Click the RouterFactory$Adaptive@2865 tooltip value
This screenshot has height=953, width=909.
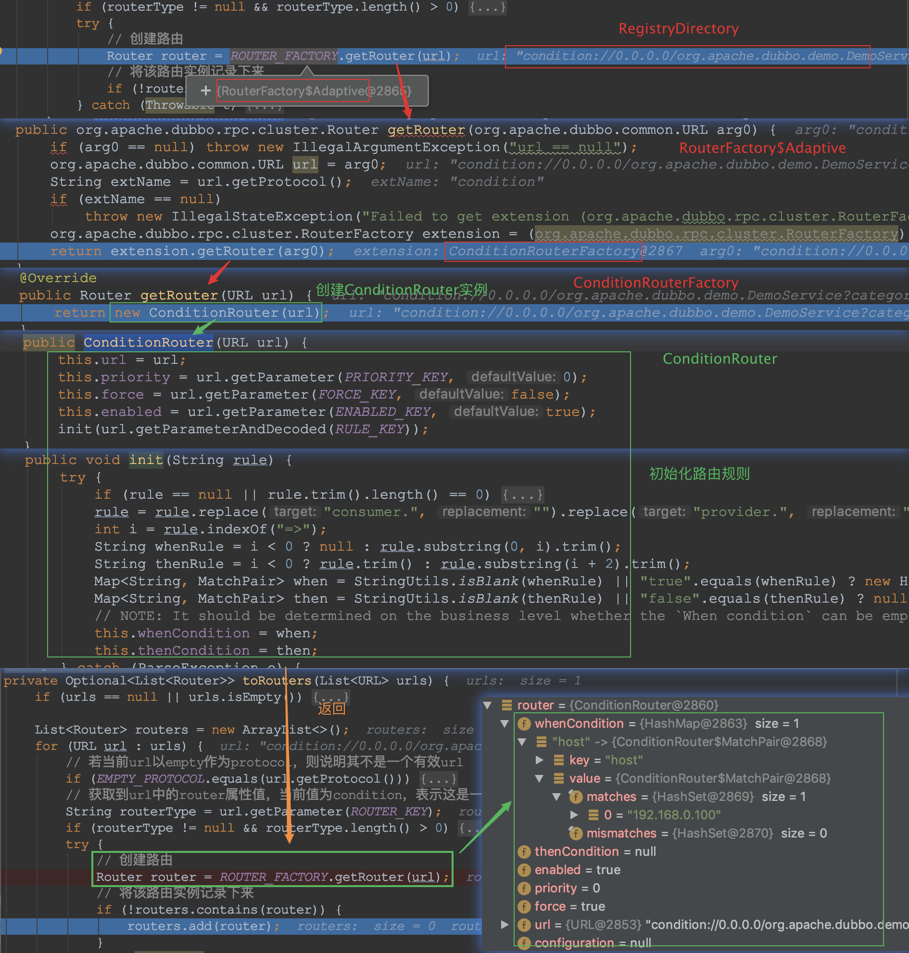pos(315,90)
